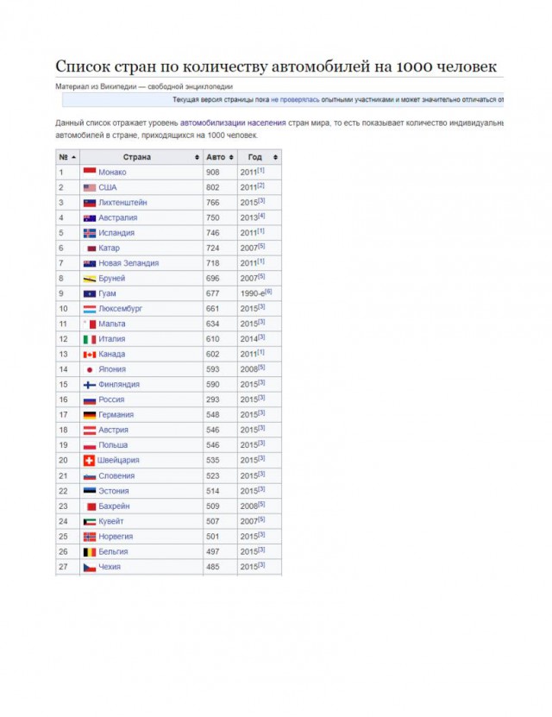The height and width of the screenshot is (717, 552).
Task: Click the Monaco flag icon
Action: click(90, 172)
